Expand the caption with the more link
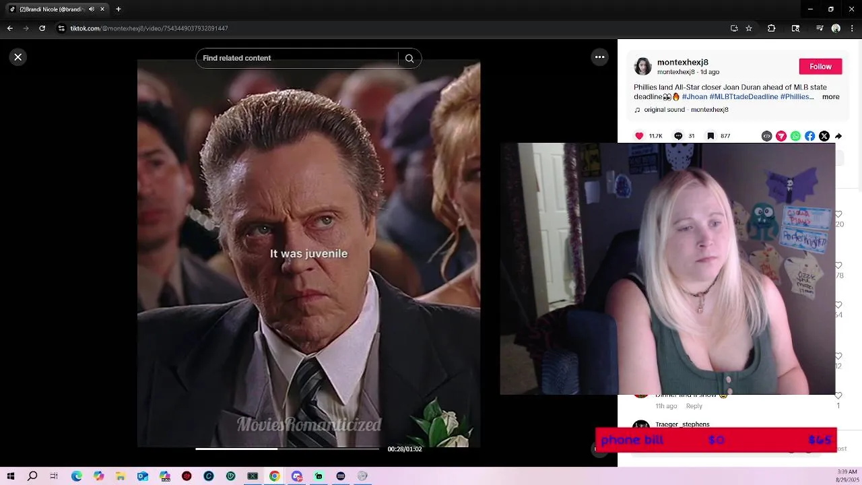The height and width of the screenshot is (485, 862). click(x=830, y=97)
